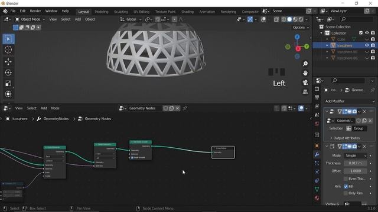Open the Render properties tab

[317, 89]
